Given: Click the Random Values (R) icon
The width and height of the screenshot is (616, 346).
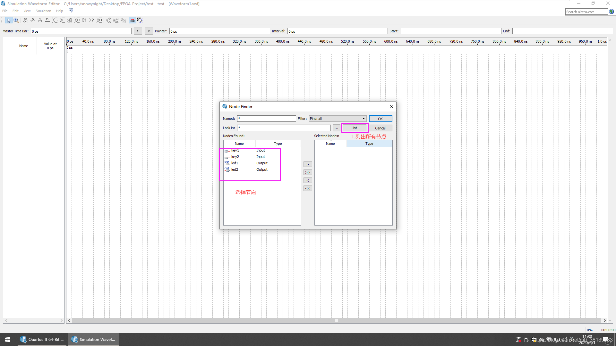Looking at the screenshot, I should tap(99, 20).
